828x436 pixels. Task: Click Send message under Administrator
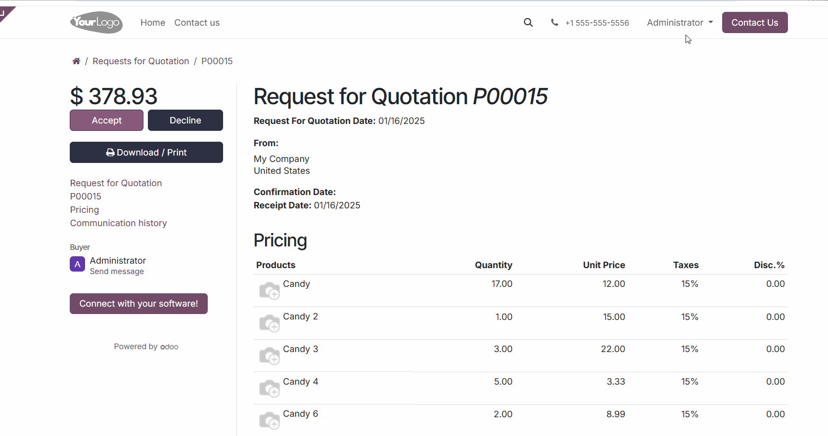(117, 272)
